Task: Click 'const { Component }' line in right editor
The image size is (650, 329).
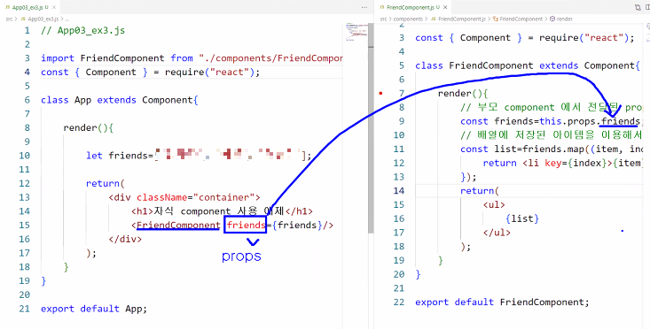Action: 525,38
